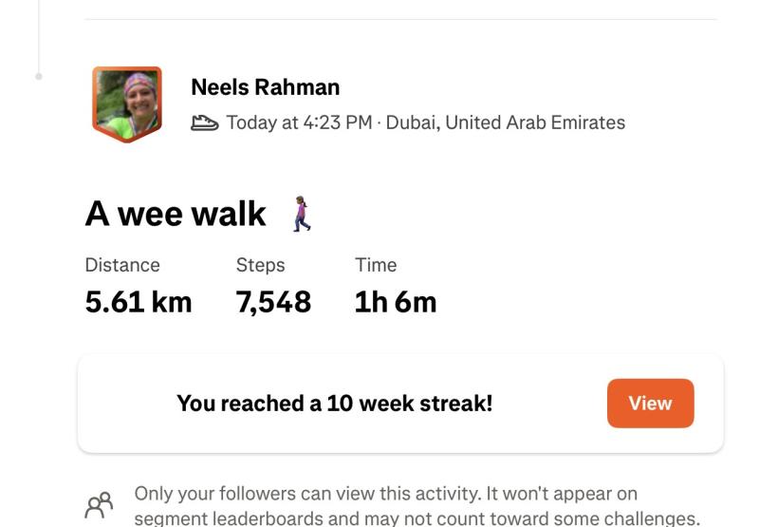Select the 5.61 km distance value
Image resolution: width=759 pixels, height=527 pixels.
point(139,302)
